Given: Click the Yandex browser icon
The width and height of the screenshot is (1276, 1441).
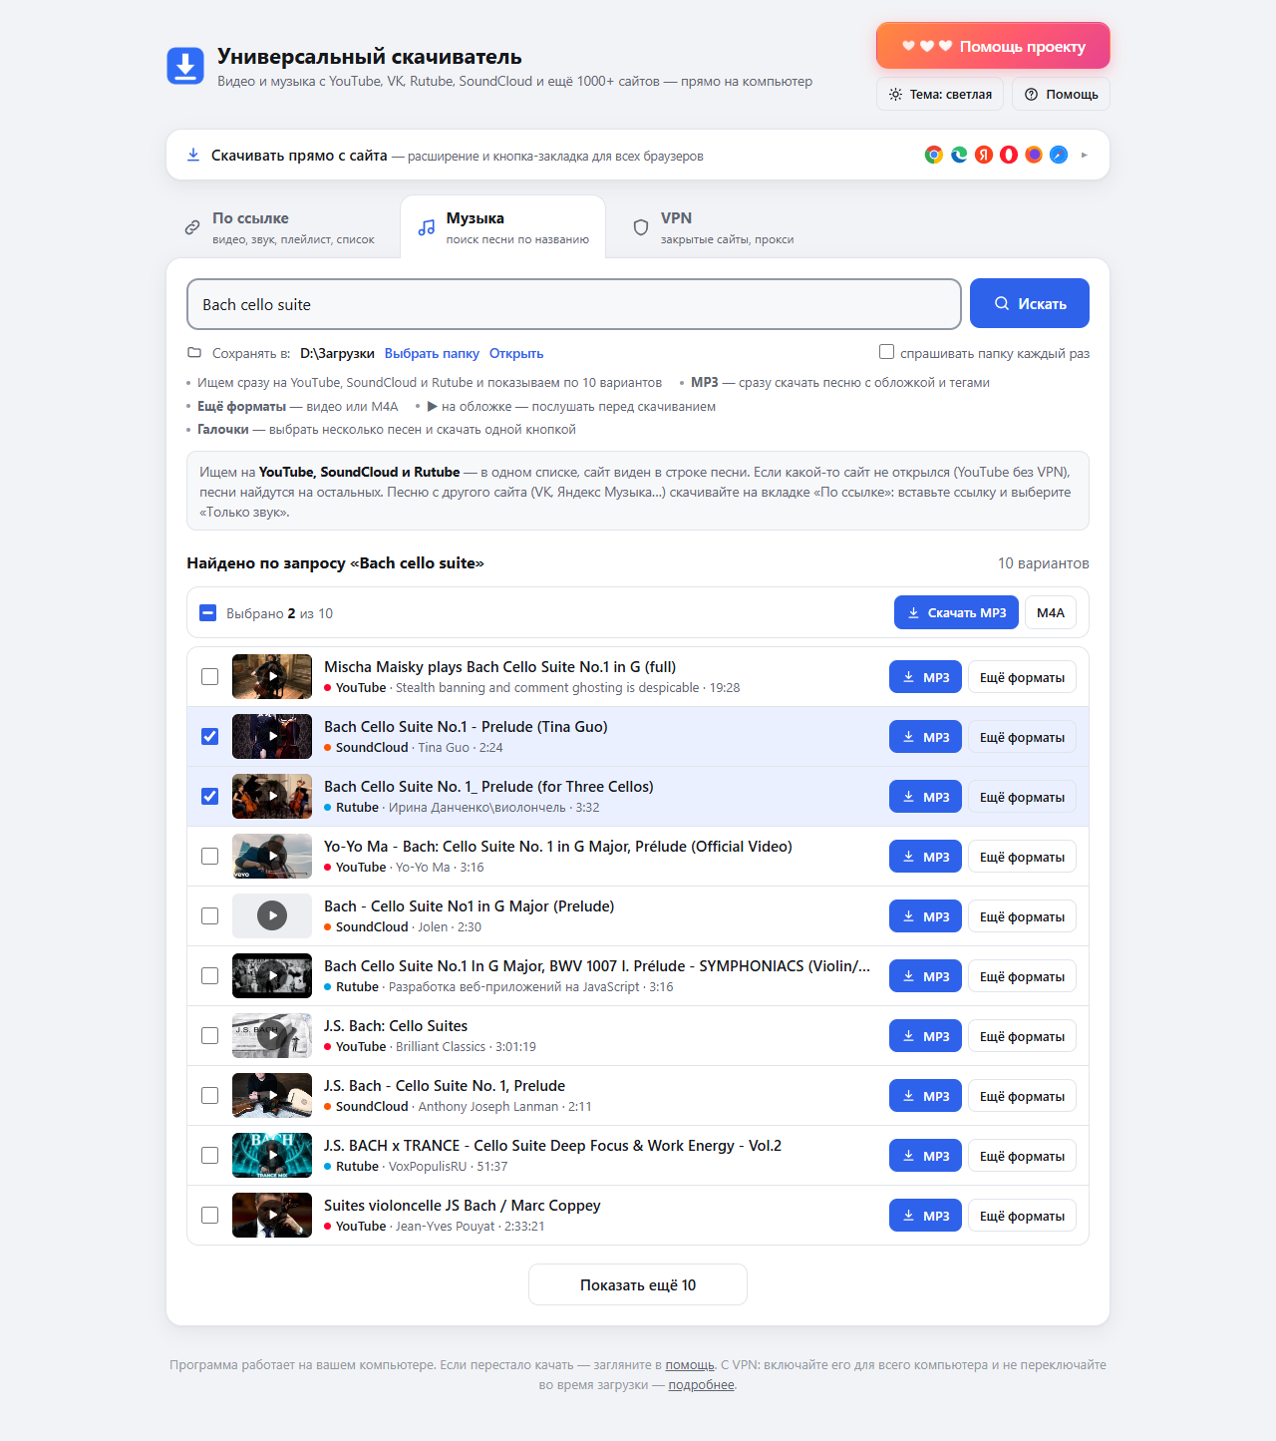Looking at the screenshot, I should coord(984,155).
